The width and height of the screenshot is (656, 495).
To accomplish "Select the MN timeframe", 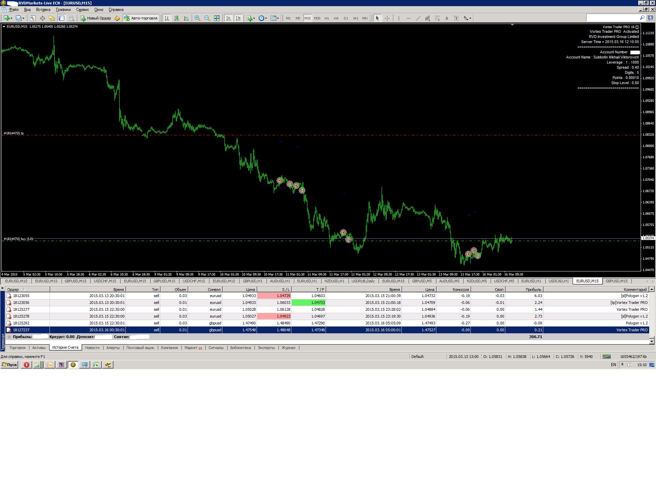I will pyautogui.click(x=365, y=18).
